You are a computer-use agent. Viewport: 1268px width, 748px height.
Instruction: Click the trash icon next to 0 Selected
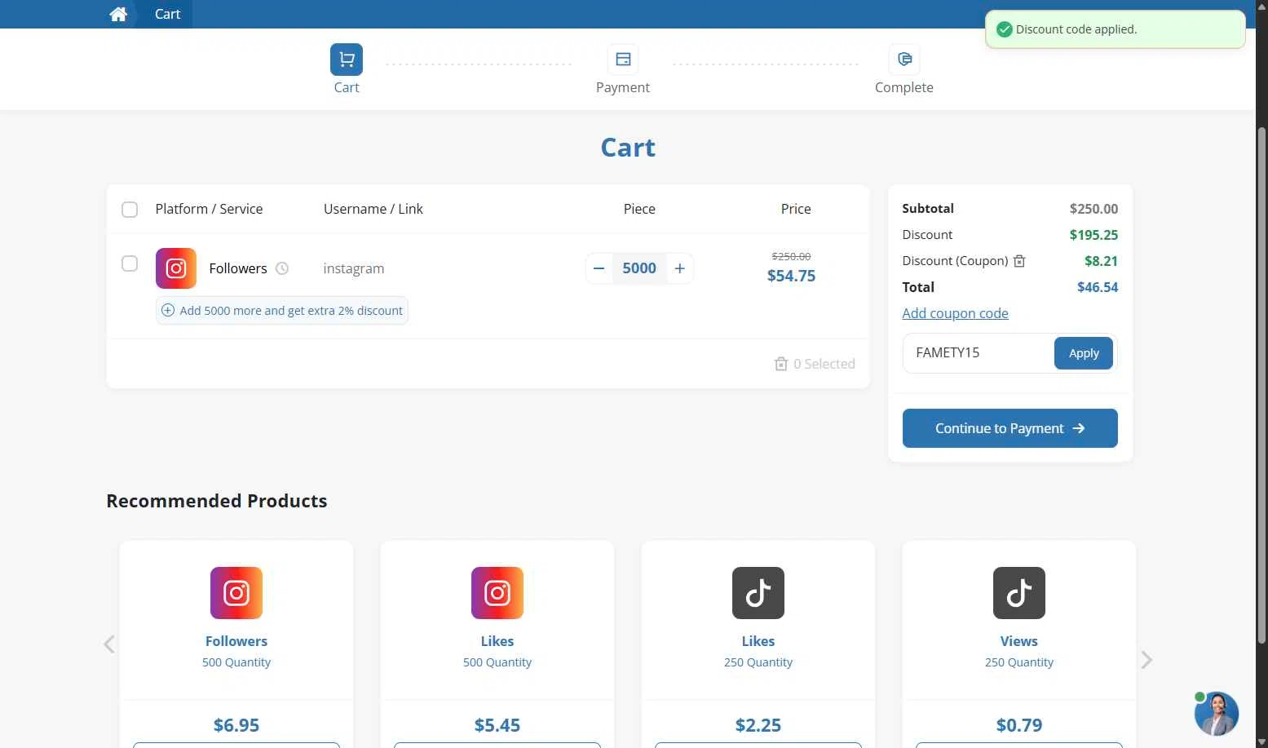pyautogui.click(x=781, y=364)
